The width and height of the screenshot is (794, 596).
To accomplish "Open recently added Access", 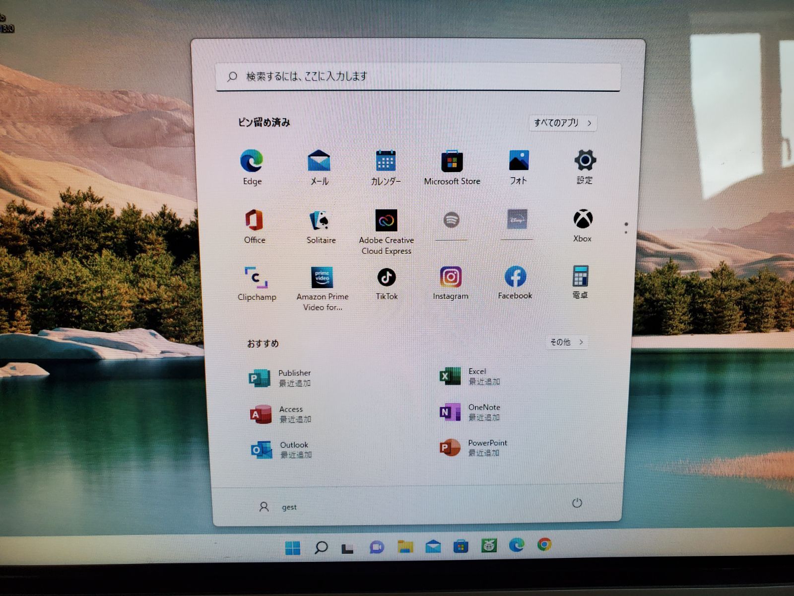I will coord(280,414).
